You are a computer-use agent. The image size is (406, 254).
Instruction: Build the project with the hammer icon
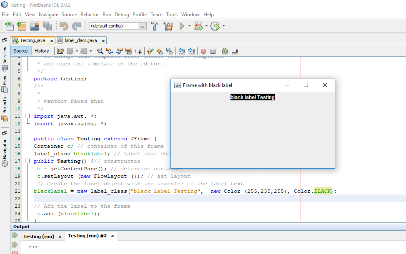pos(155,26)
